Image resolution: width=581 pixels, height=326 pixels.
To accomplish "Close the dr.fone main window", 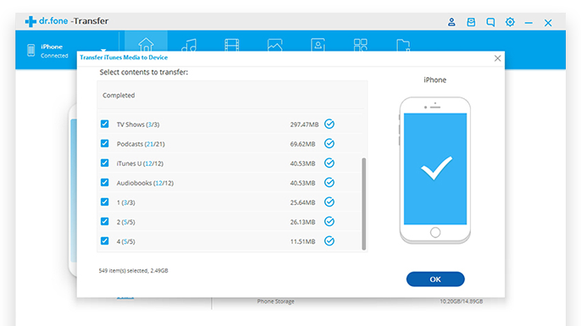I will tap(548, 23).
